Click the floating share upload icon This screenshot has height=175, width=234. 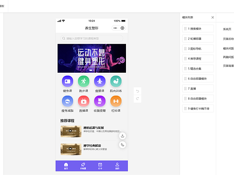pos(122,136)
